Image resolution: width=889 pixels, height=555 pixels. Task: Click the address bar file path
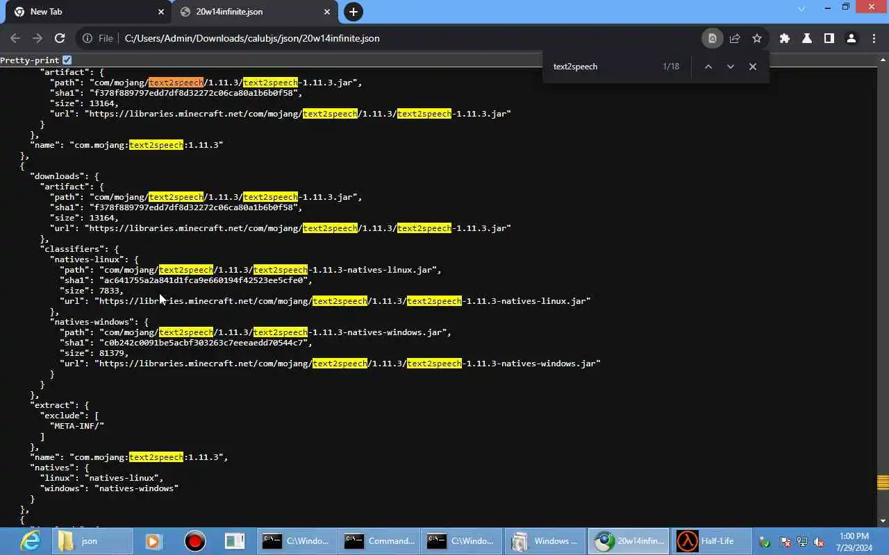[x=252, y=38]
